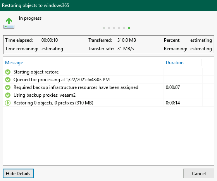
Task: Click checkmark next to Required backup infrastructure
Action: click(8, 87)
